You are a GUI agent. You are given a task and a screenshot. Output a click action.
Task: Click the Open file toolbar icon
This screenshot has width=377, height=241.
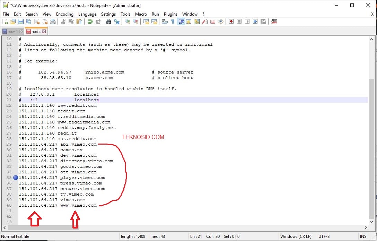[x=13, y=21]
